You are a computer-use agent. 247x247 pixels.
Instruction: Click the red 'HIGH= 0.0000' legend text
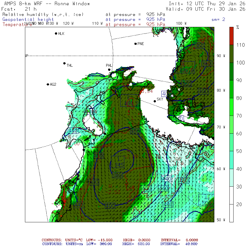(x=137, y=240)
